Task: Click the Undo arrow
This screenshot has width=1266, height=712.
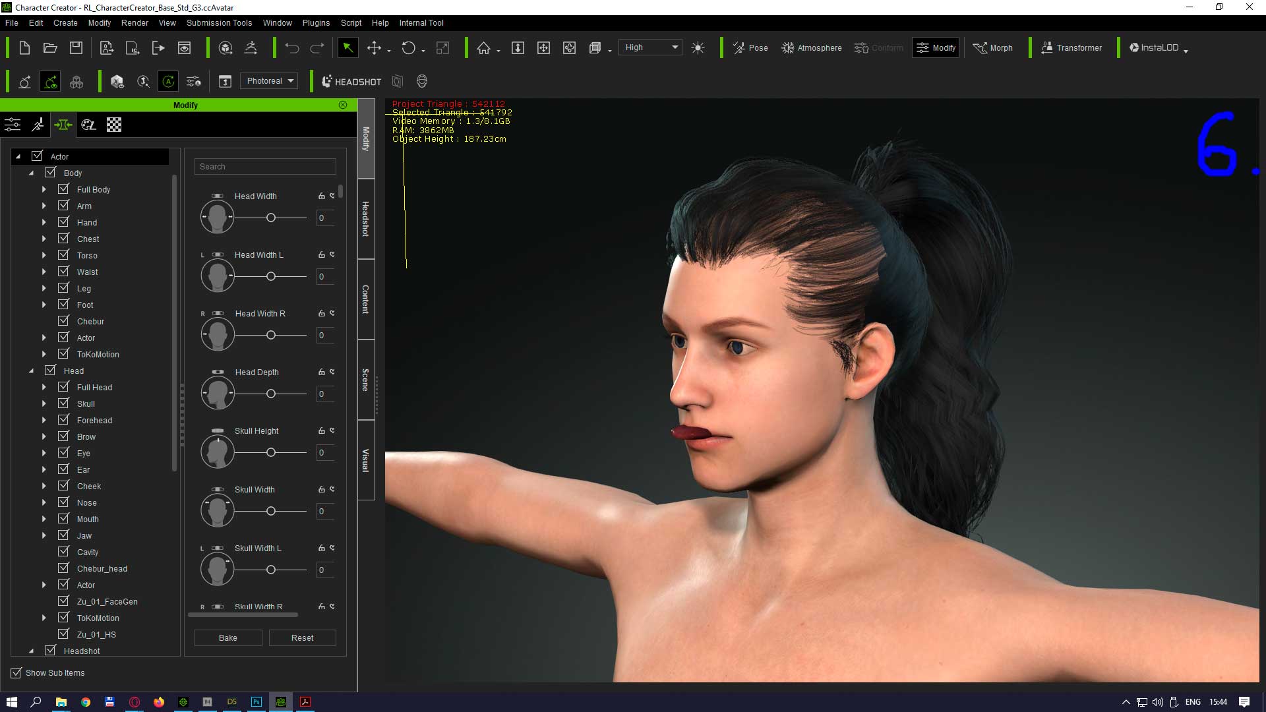Action: click(292, 47)
